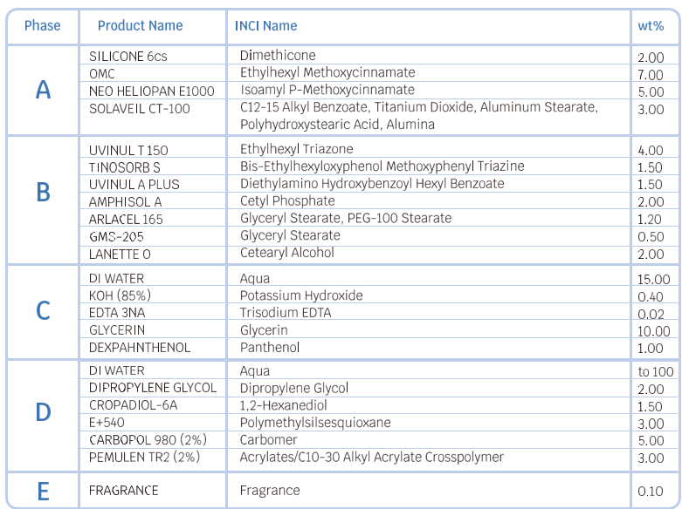Select phase letter D
Viewport: 682px width, 509px height.
point(43,411)
